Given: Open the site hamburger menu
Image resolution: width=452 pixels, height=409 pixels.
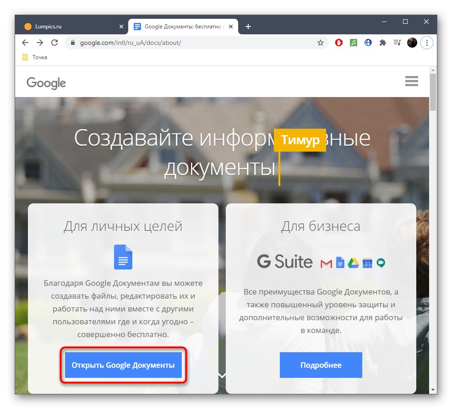Looking at the screenshot, I should click(x=411, y=81).
